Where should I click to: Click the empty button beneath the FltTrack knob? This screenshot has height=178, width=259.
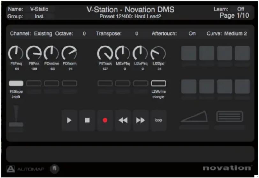coord(105,83)
